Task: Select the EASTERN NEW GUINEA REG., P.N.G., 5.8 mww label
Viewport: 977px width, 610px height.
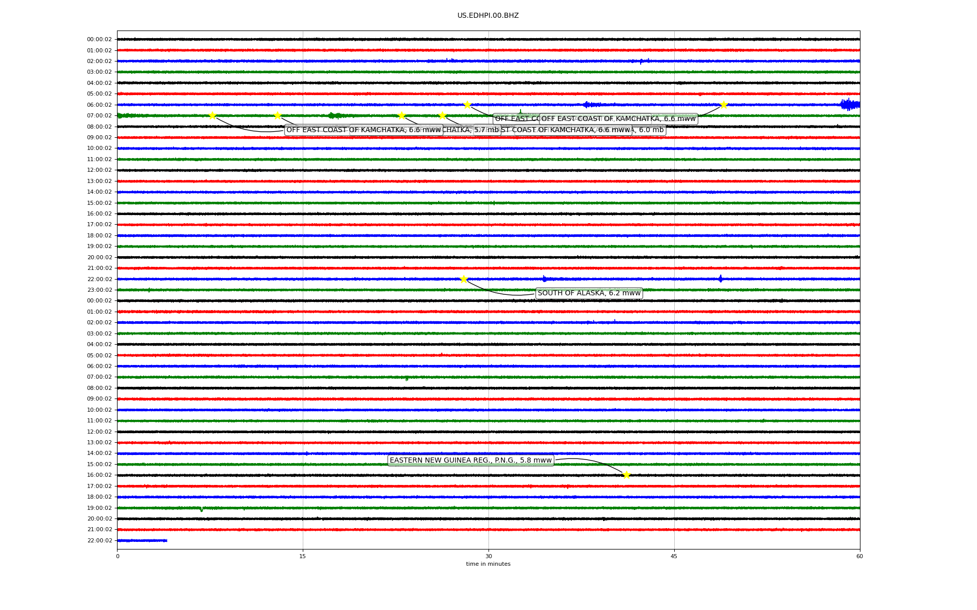Action: 471,461
